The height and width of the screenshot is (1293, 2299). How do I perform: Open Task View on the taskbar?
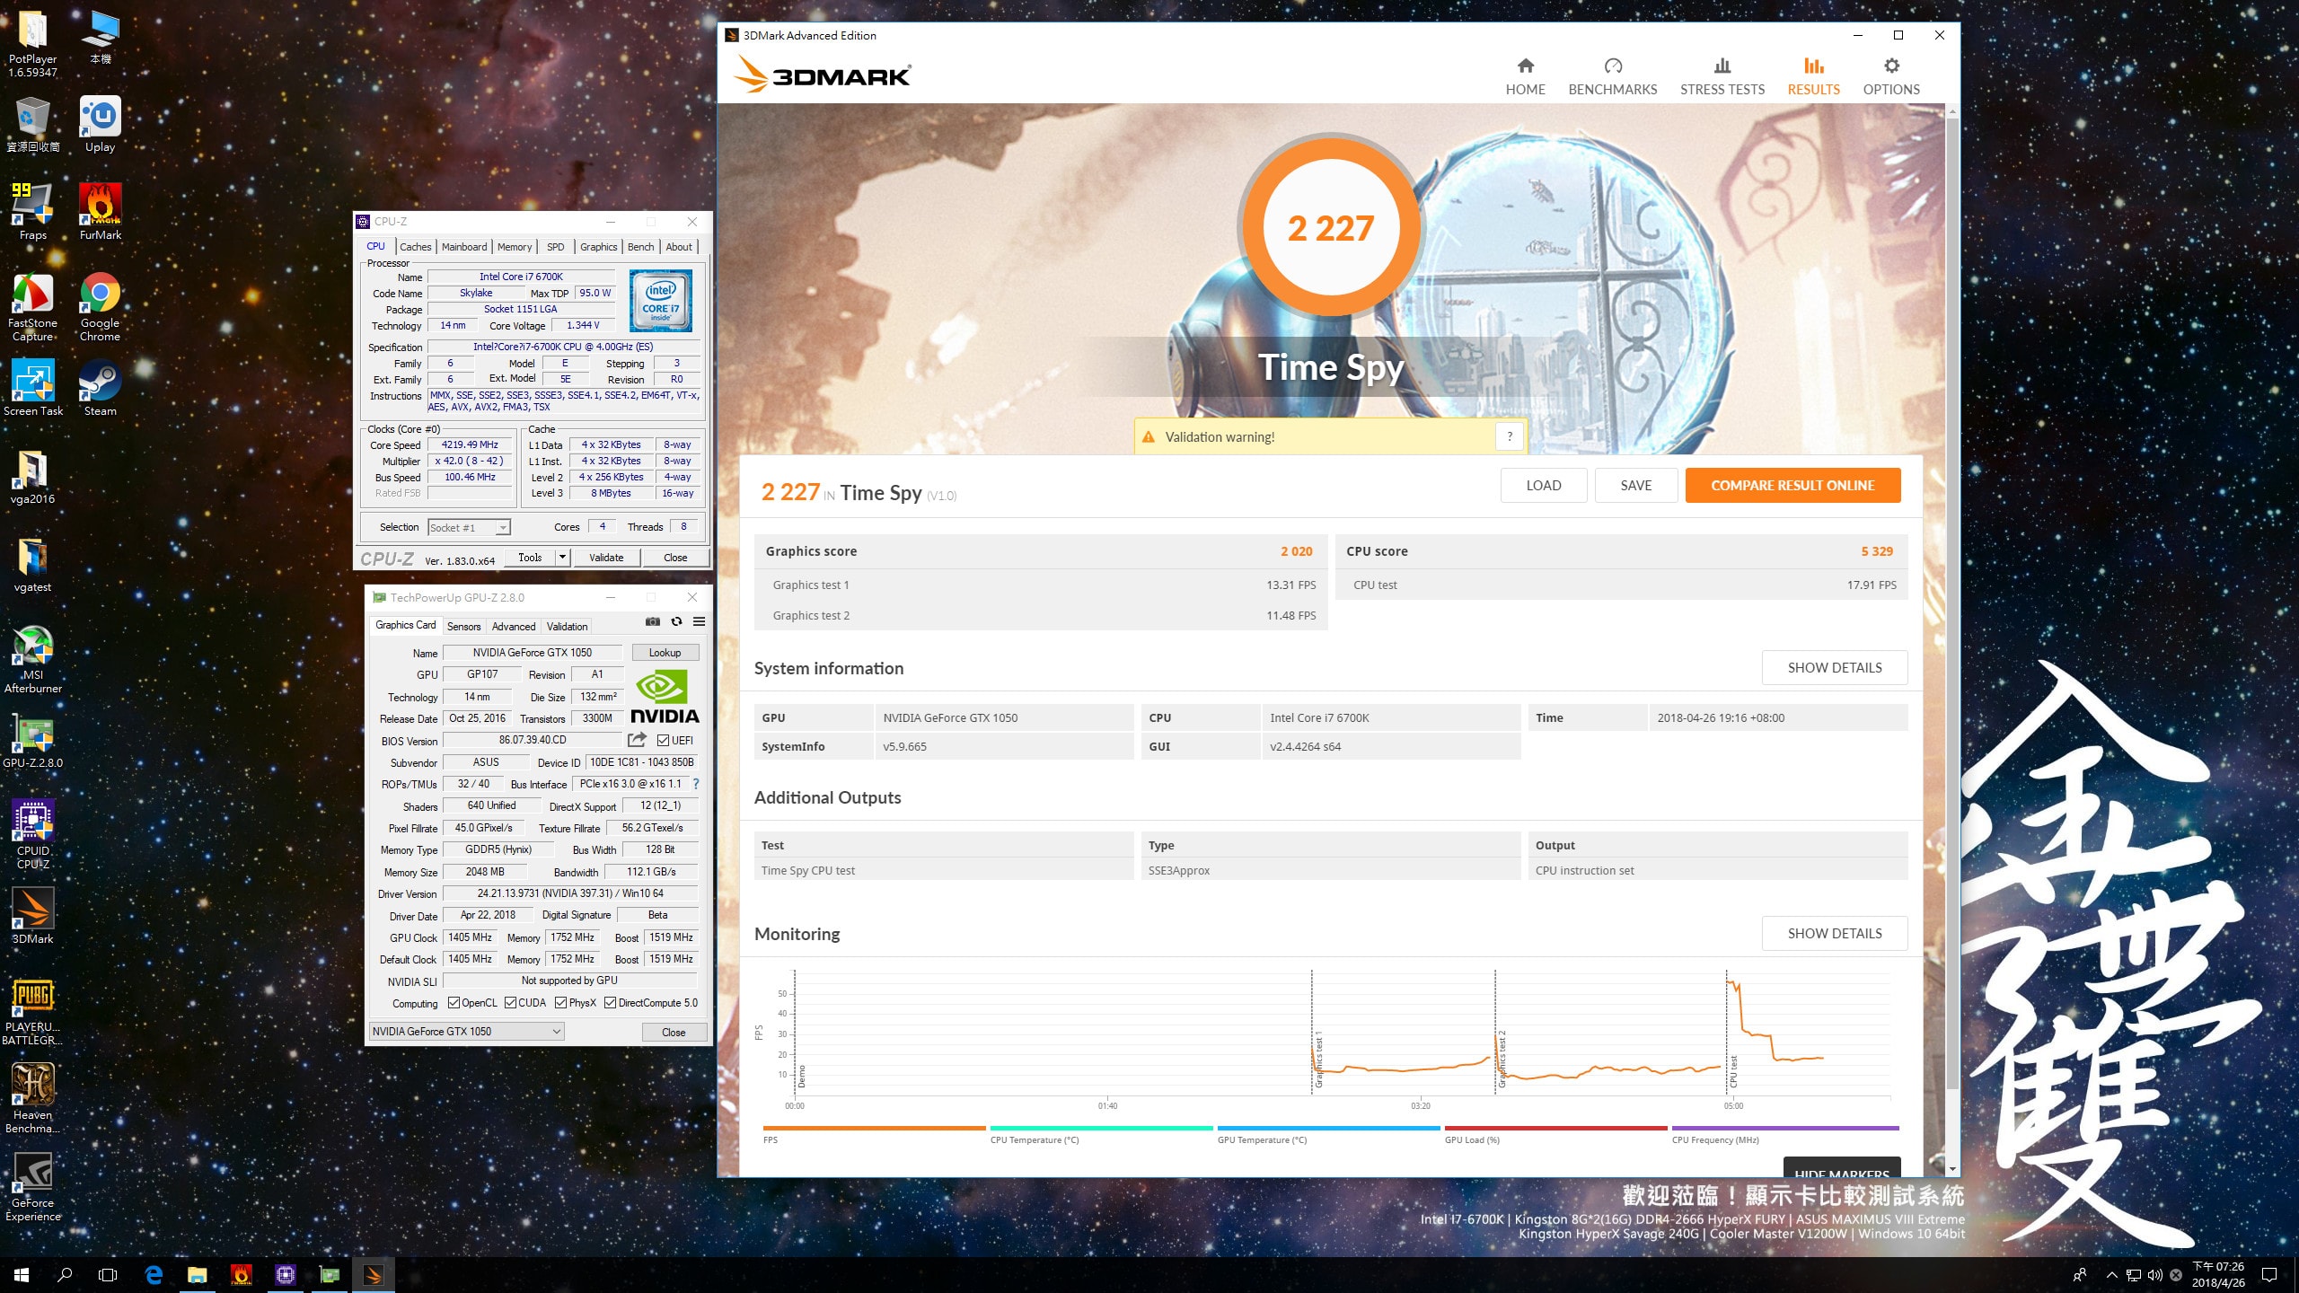coord(108,1274)
